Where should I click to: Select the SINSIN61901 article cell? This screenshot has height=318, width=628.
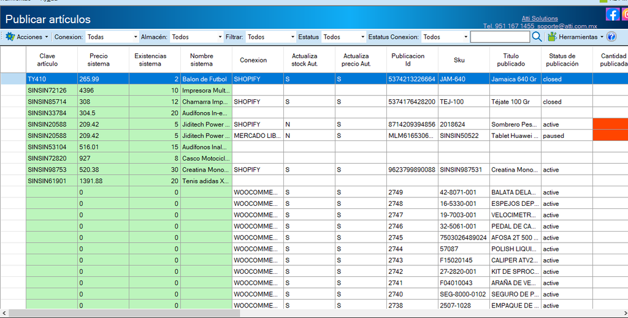point(52,181)
